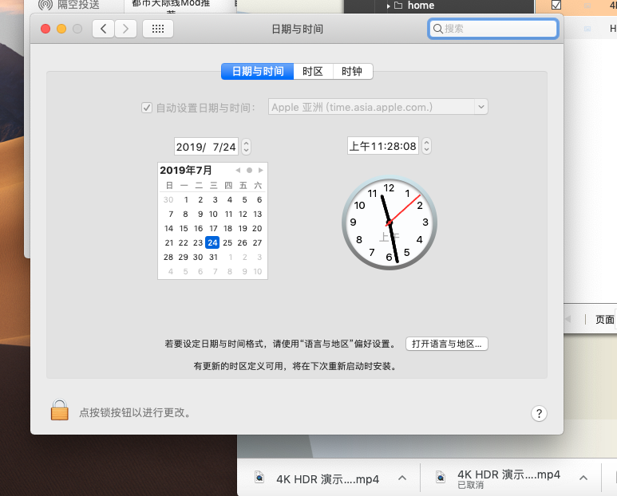Show all preferences grid button
This screenshot has width=617, height=496.
pyautogui.click(x=158, y=29)
